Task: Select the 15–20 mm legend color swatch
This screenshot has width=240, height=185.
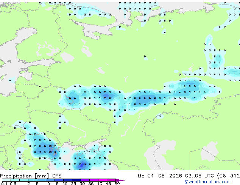Action: pos(59,180)
